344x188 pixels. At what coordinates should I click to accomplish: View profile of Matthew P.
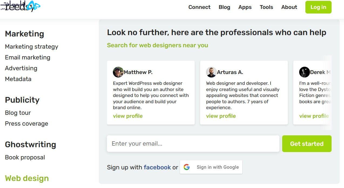click(128, 116)
